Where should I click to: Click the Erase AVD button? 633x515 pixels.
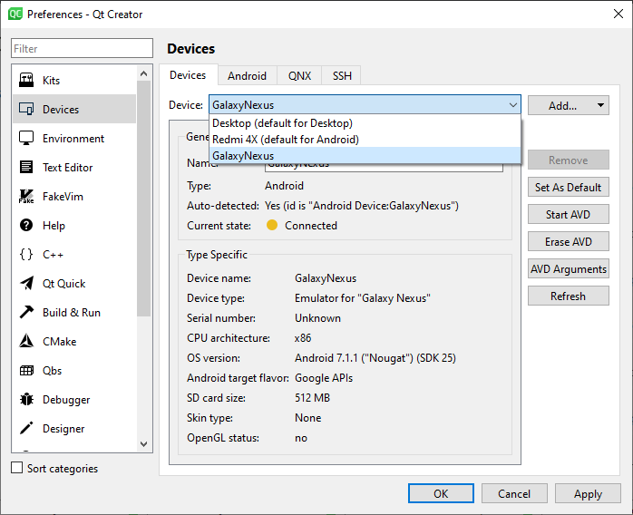tap(568, 242)
